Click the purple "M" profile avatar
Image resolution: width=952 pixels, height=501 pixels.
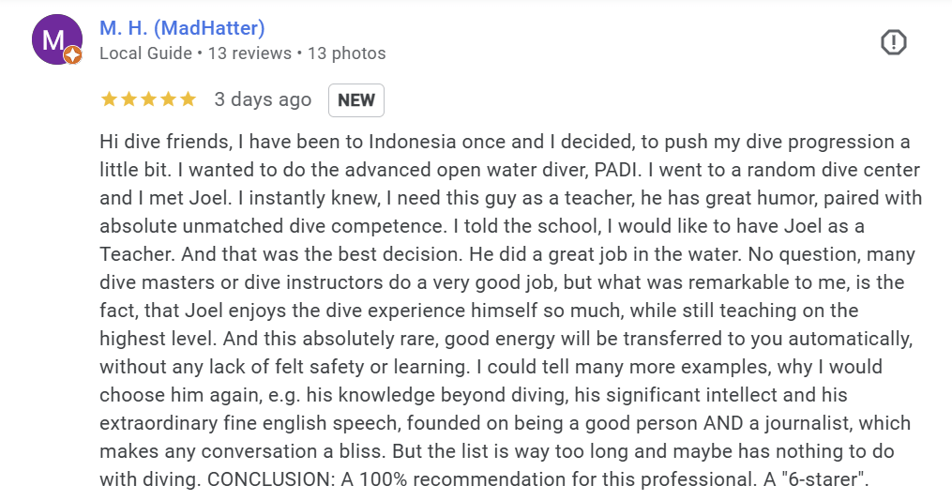pos(55,39)
